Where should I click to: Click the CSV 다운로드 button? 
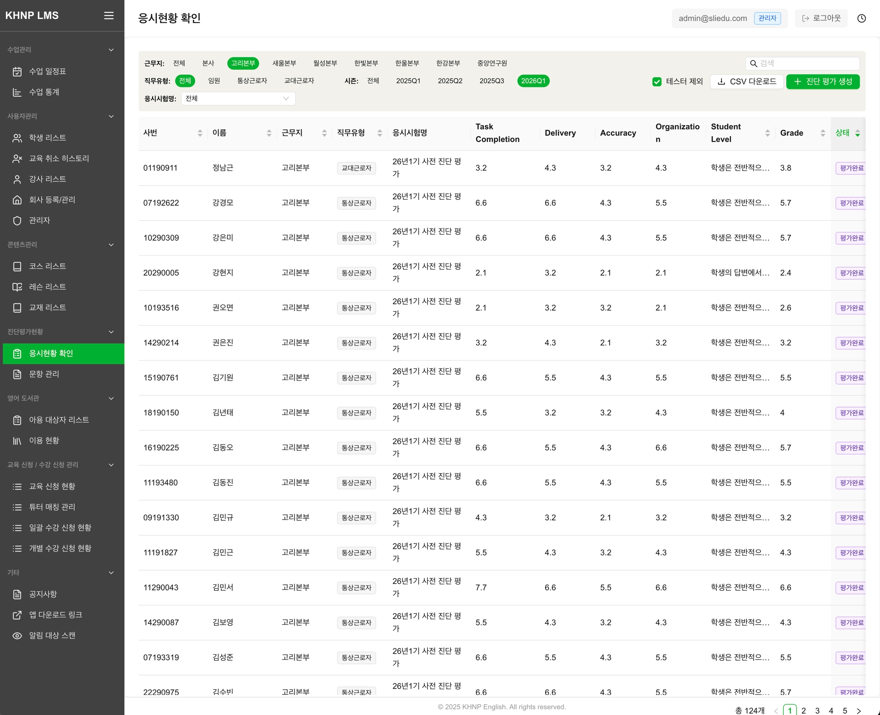747,82
